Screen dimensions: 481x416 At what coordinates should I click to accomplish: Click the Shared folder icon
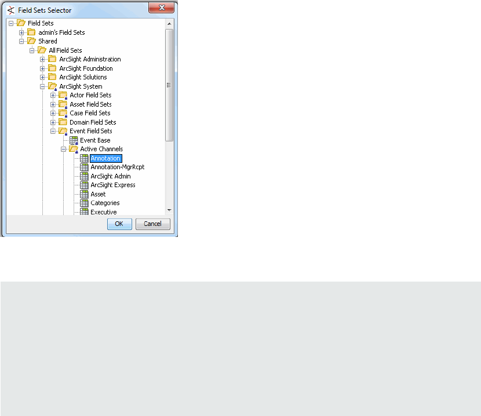coord(31,41)
